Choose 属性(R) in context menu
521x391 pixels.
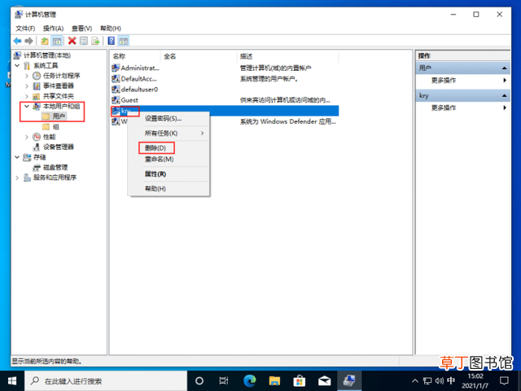[169, 174]
